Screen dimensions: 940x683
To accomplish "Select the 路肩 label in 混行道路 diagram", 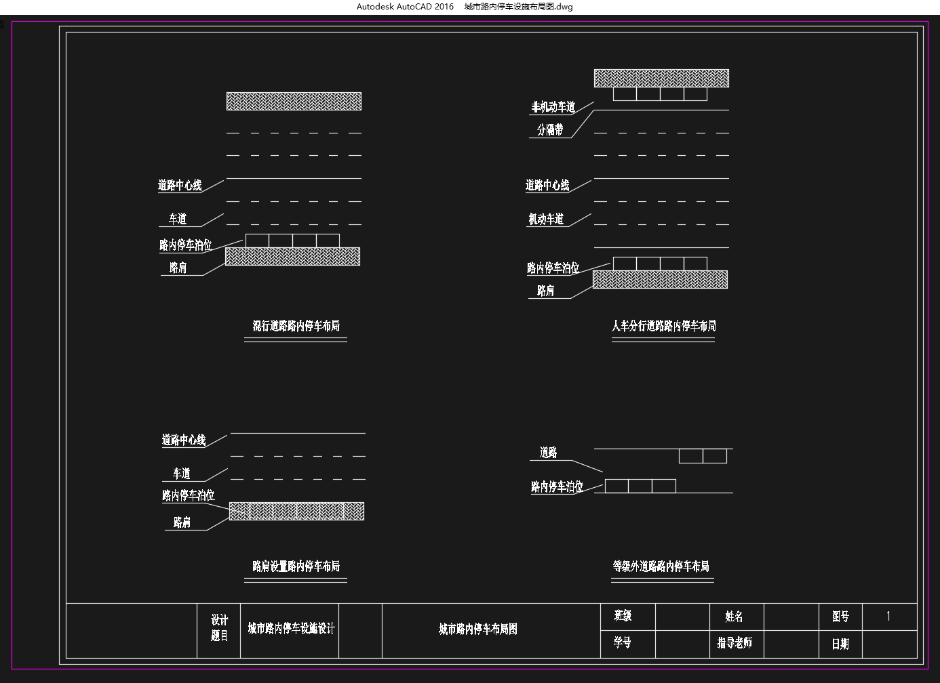I will 178,268.
